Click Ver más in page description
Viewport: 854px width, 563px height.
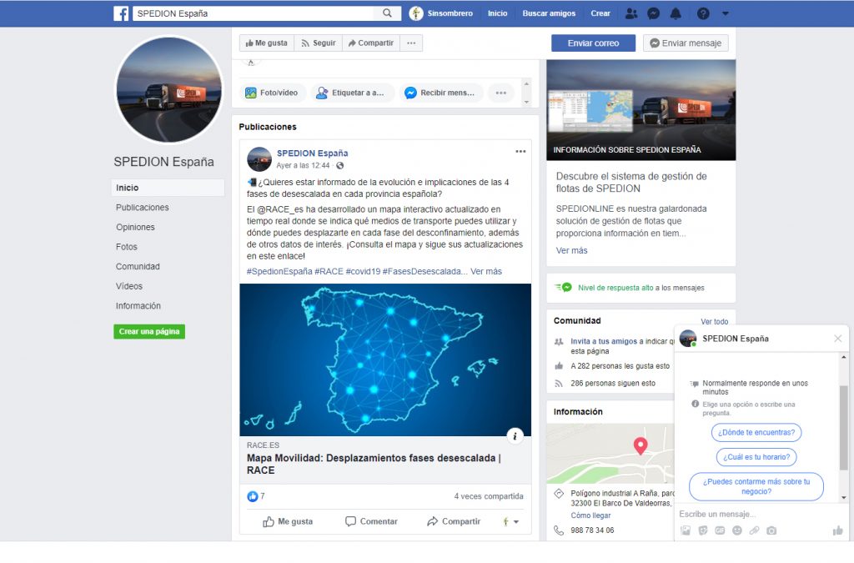tap(571, 250)
